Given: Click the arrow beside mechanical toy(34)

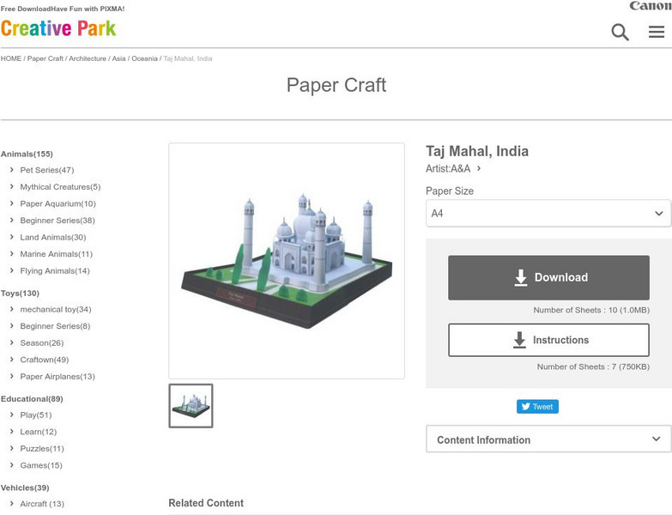Looking at the screenshot, I should coord(11,309).
